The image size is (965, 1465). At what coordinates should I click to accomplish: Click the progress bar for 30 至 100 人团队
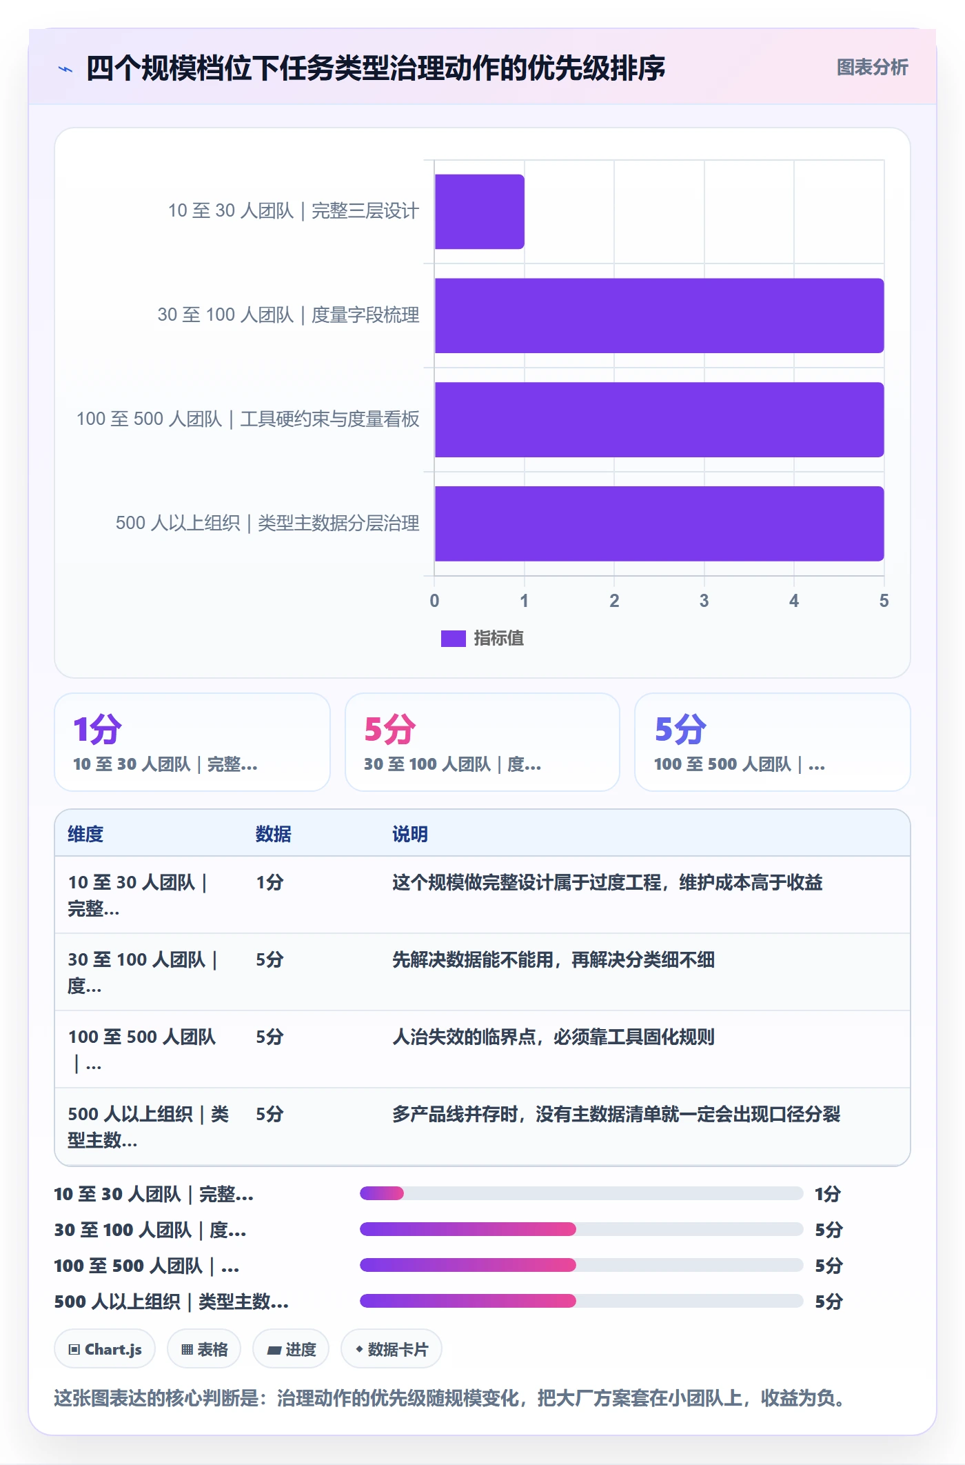click(581, 1229)
